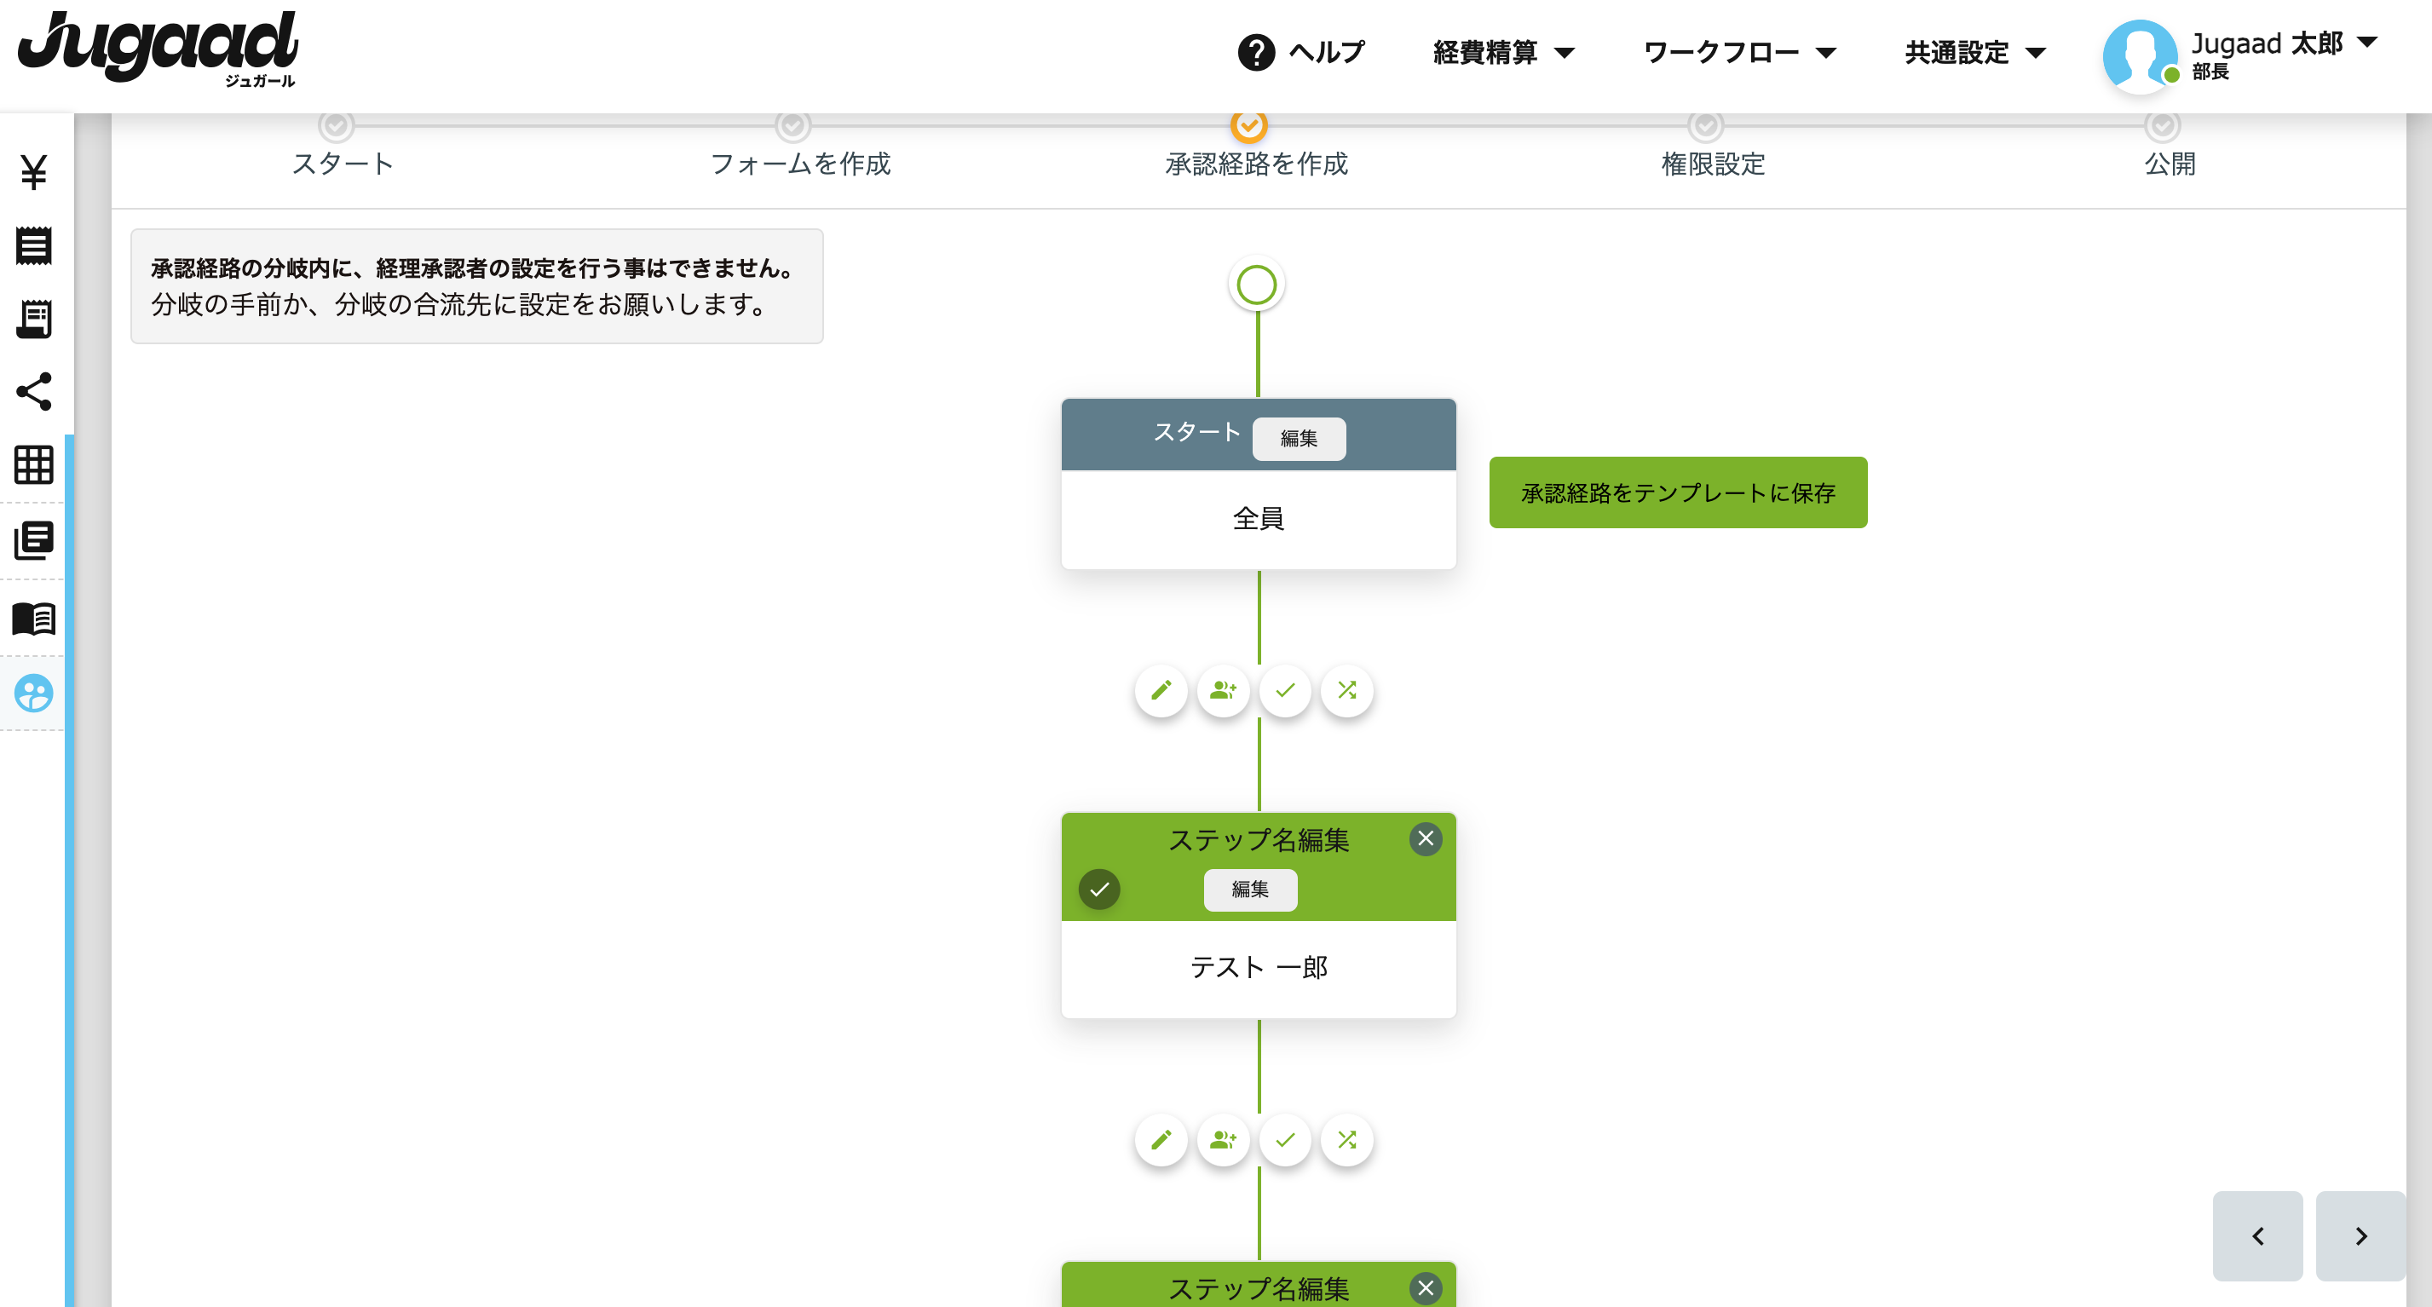Click checkmark icon below スタート step
This screenshot has height=1307, width=2432.
[x=1285, y=691]
